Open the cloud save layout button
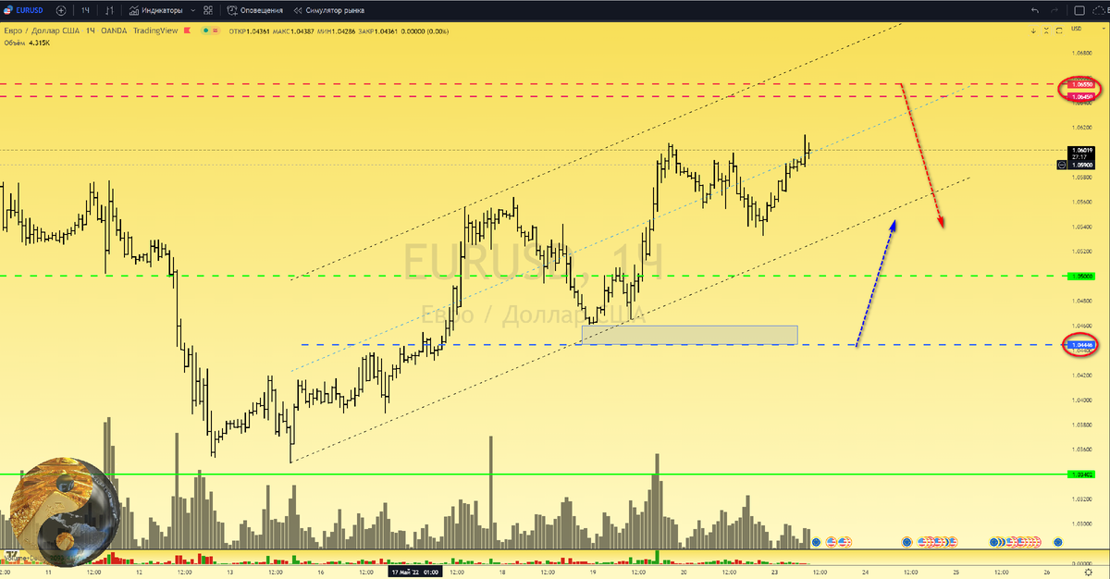Image resolution: width=1110 pixels, height=579 pixels. point(1099,10)
